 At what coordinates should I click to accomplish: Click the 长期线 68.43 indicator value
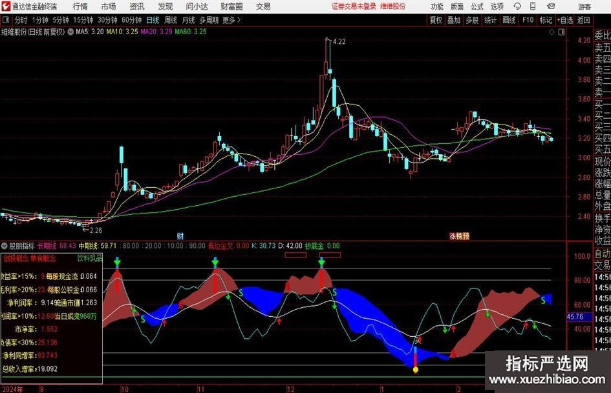57,245
